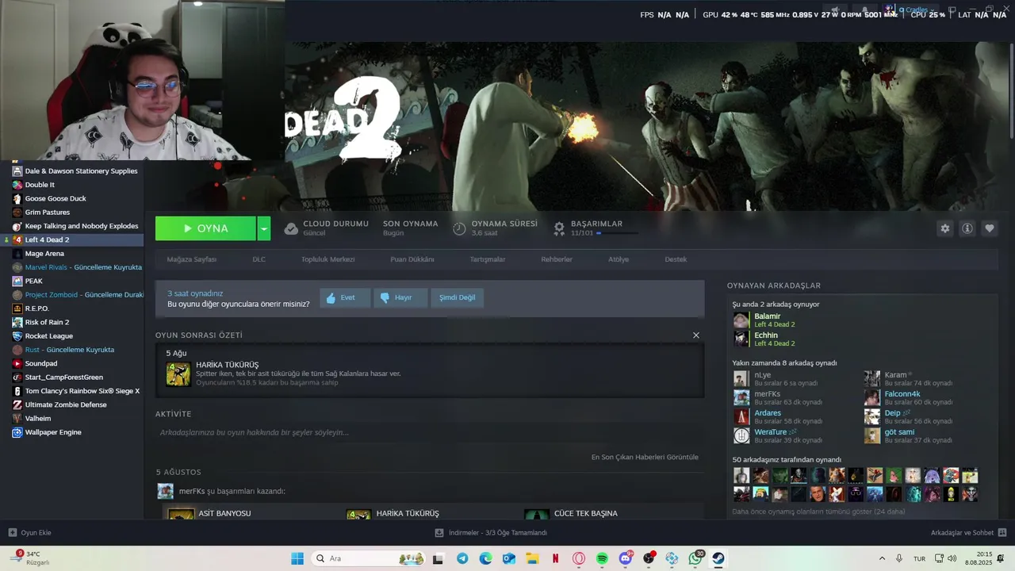Screen dimensions: 1015x571
Task: Click Rocket League game icon
Action: [x=17, y=336]
